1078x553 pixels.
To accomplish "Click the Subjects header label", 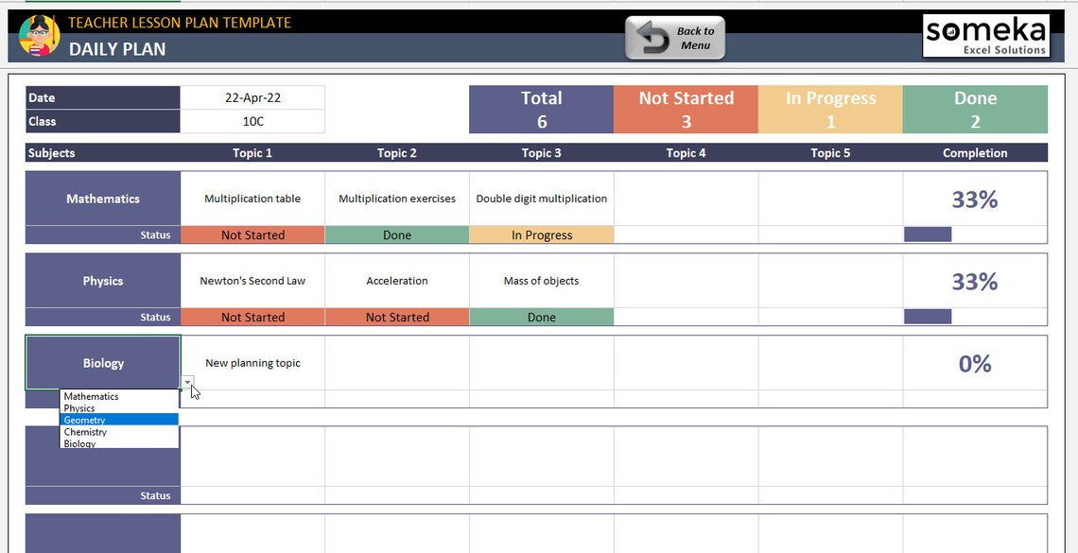I will (x=49, y=152).
